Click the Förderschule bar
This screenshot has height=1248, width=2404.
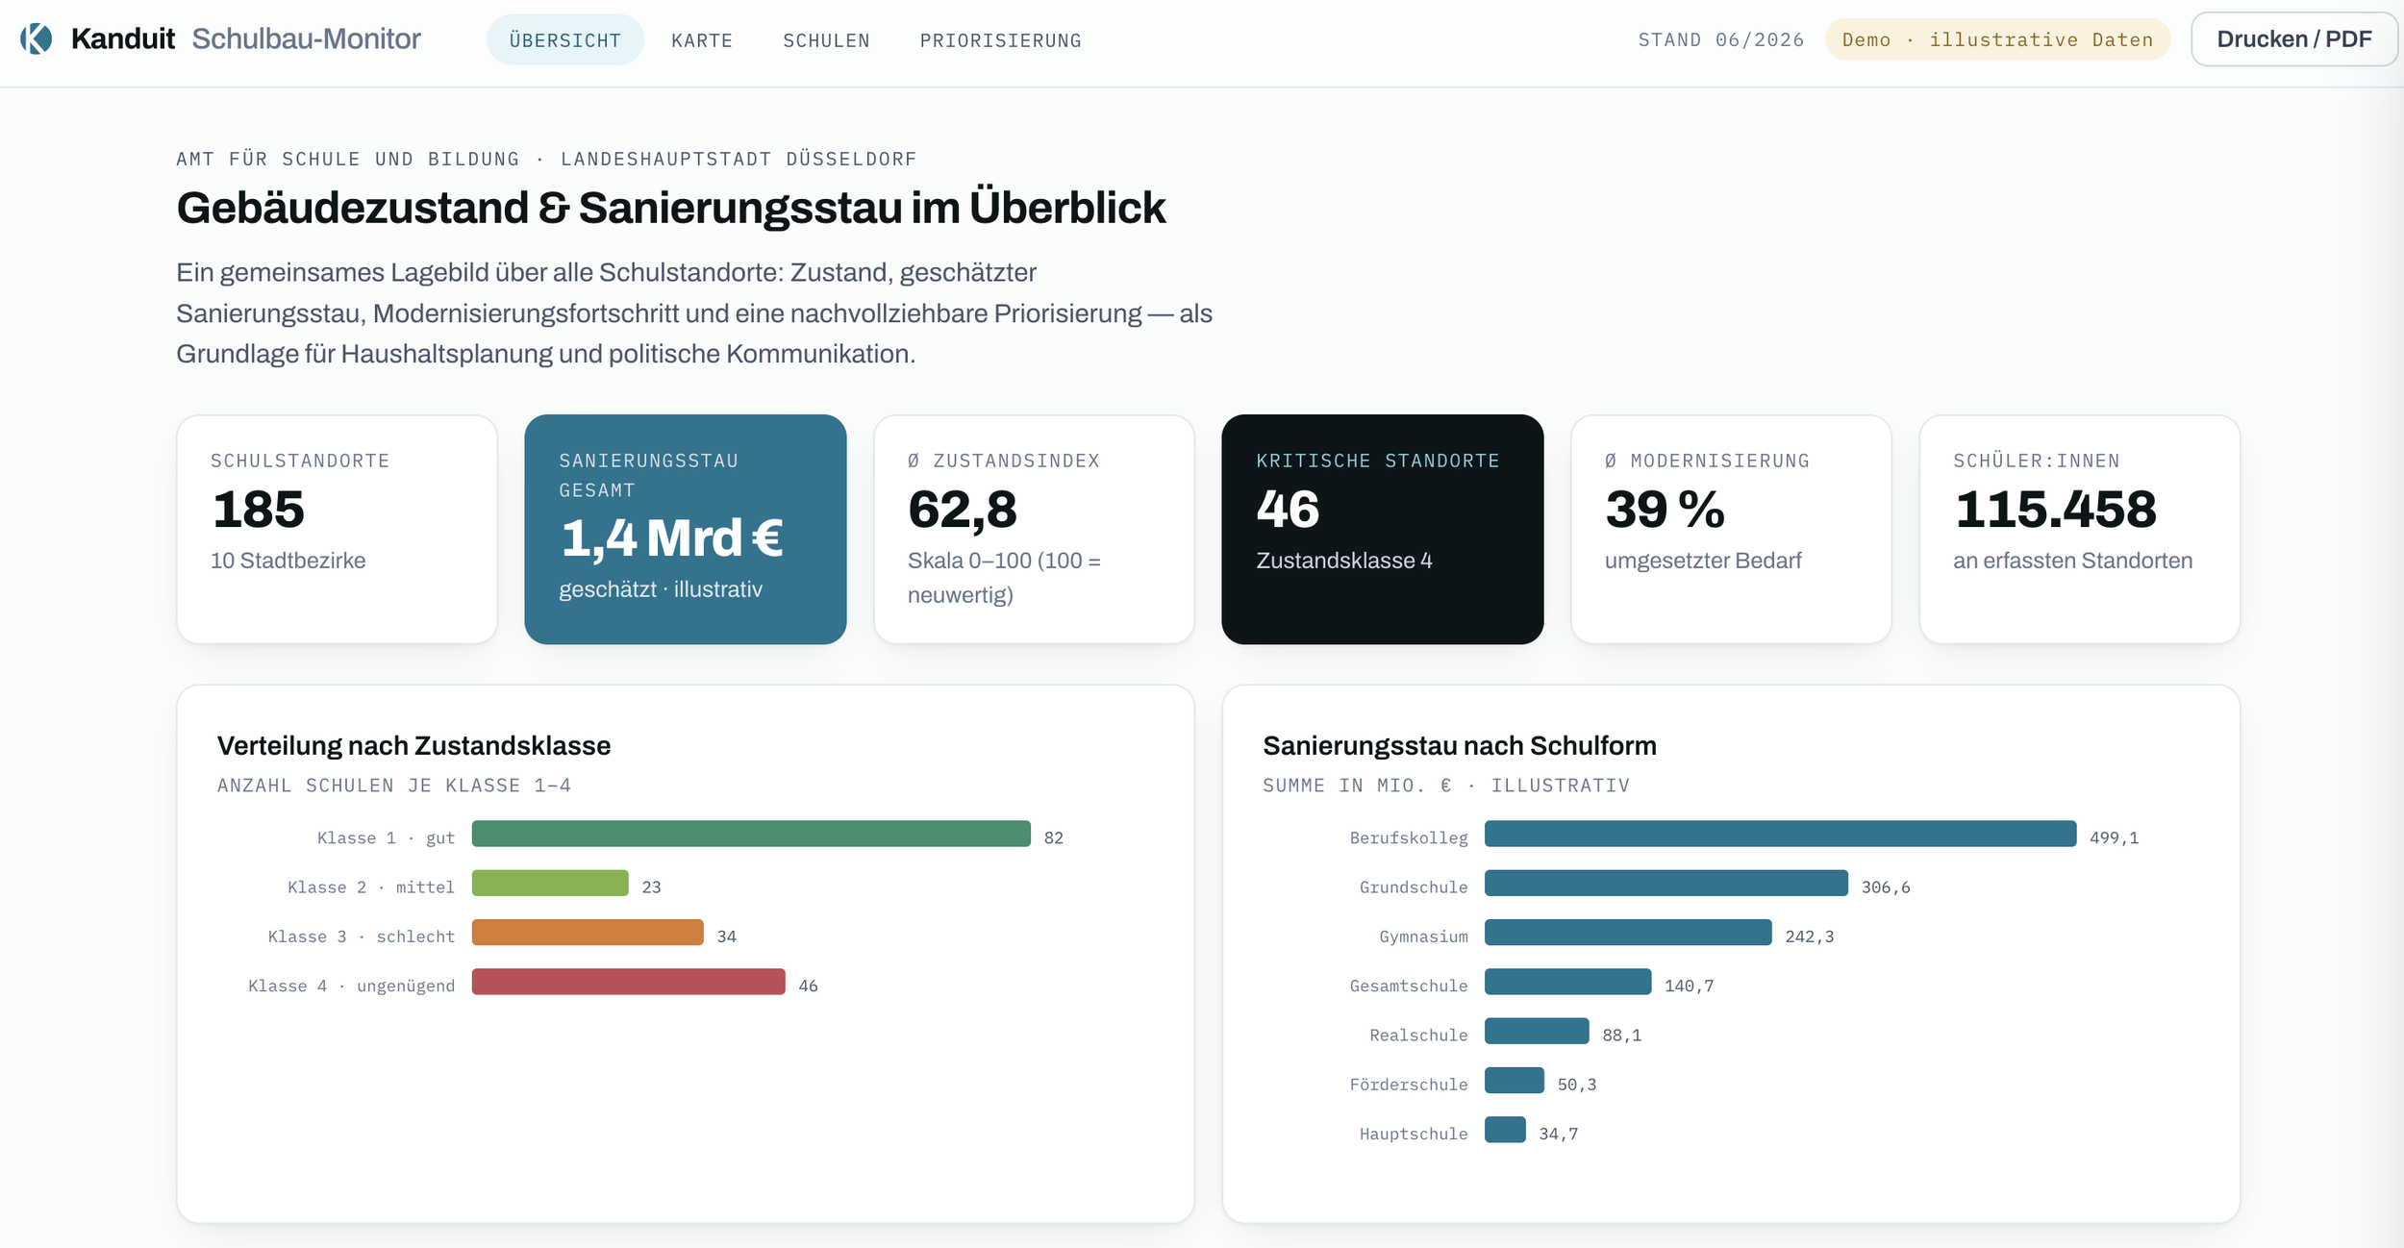pyautogui.click(x=1515, y=1081)
